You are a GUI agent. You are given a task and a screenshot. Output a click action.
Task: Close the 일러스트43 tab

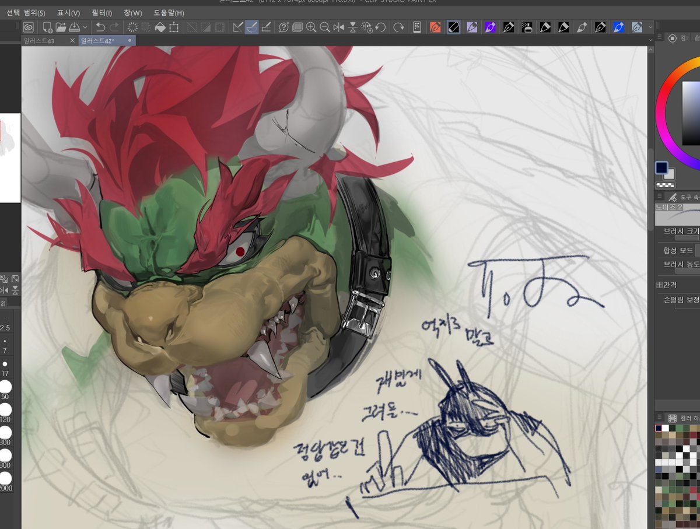(x=72, y=40)
